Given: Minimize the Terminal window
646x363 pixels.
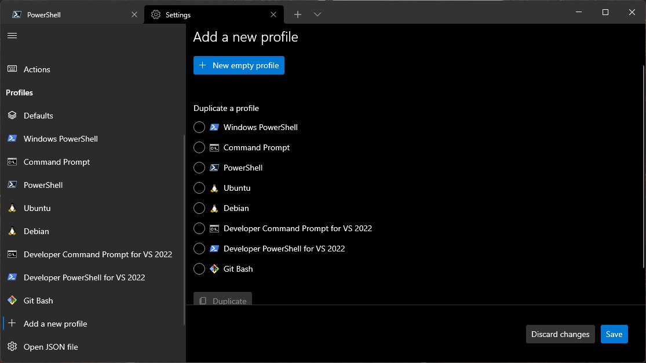Looking at the screenshot, I should 579,12.
